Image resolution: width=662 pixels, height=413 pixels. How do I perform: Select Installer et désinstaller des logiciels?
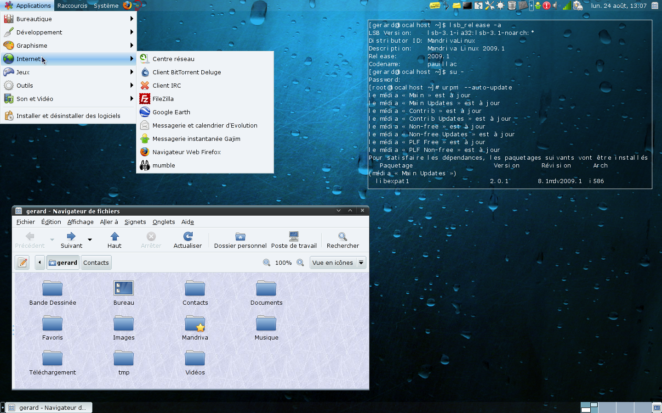68,116
